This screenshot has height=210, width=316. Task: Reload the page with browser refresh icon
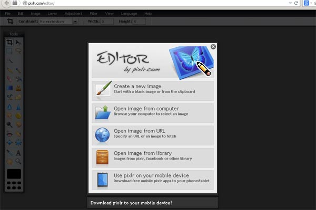296,3
